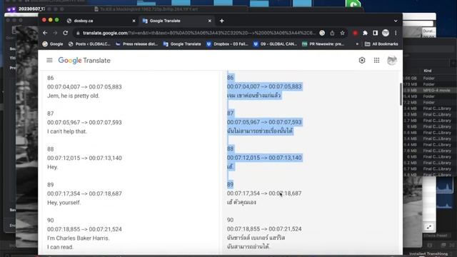This screenshot has width=457, height=257.
Task: Open the All Bookmarks folder
Action: [381, 44]
